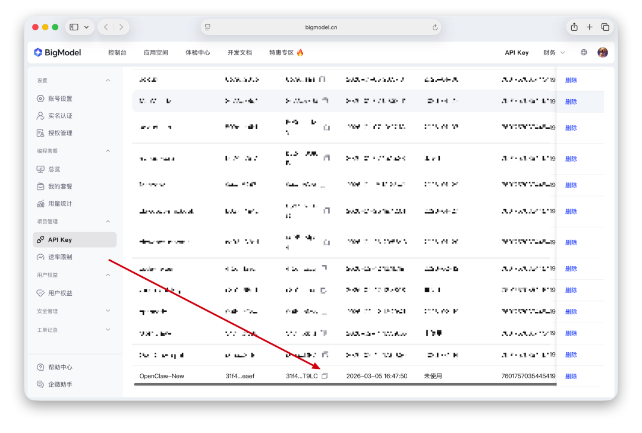Expand the 安全管理 sidebar section
Viewport: 642px width, 433px height.
tap(108, 310)
